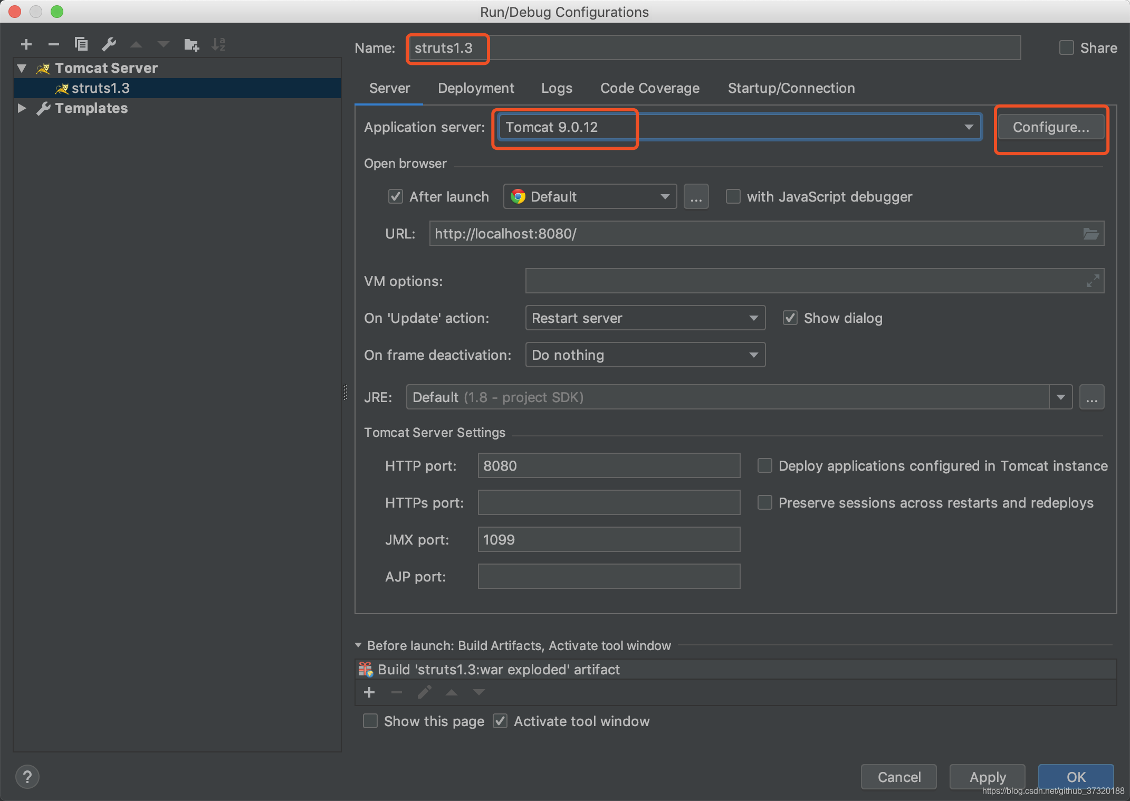Collapse the Before launch section
1130x801 pixels.
358,645
